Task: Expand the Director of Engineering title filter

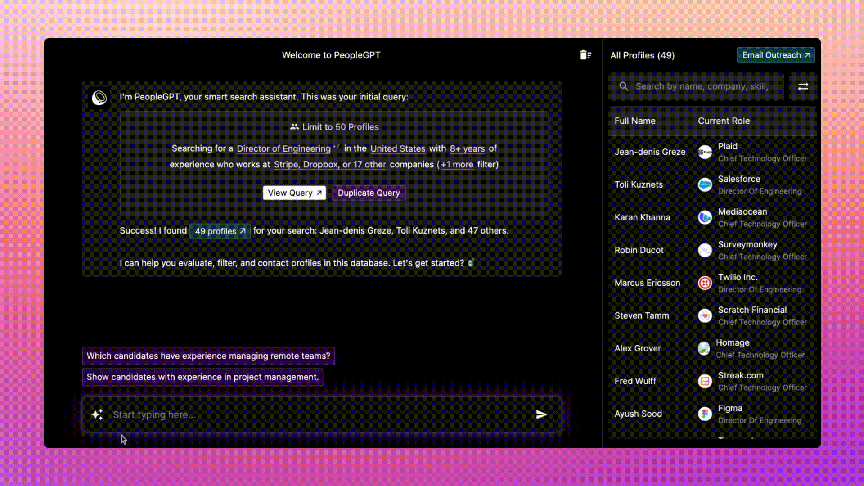Action: click(x=283, y=149)
